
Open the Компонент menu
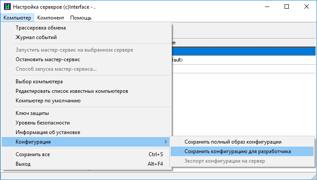tap(51, 18)
